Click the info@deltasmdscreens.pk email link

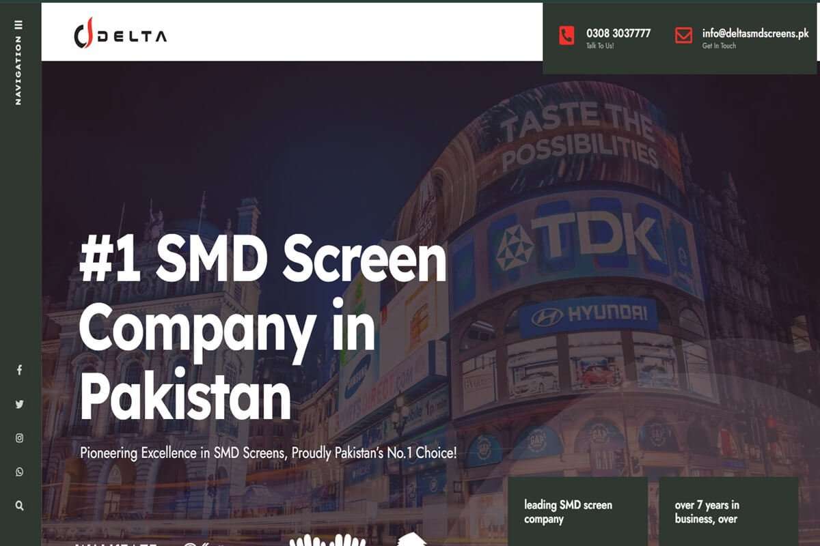pos(755,33)
